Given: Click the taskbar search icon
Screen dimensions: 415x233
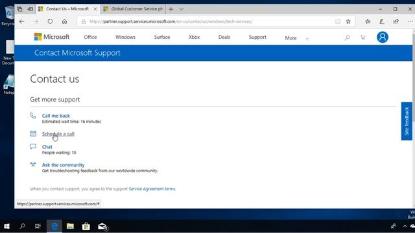Looking at the screenshot, I should (23, 226).
